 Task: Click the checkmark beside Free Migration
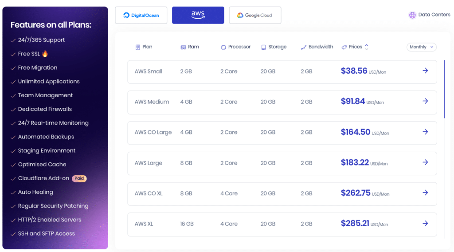13,68
